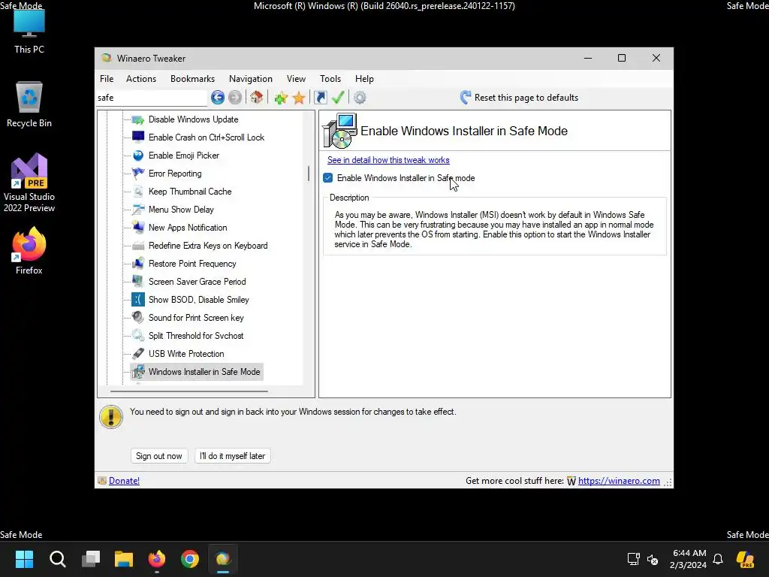769x577 pixels.
Task: Select Keep Thumbnail Cache tree item
Action: tap(190, 192)
